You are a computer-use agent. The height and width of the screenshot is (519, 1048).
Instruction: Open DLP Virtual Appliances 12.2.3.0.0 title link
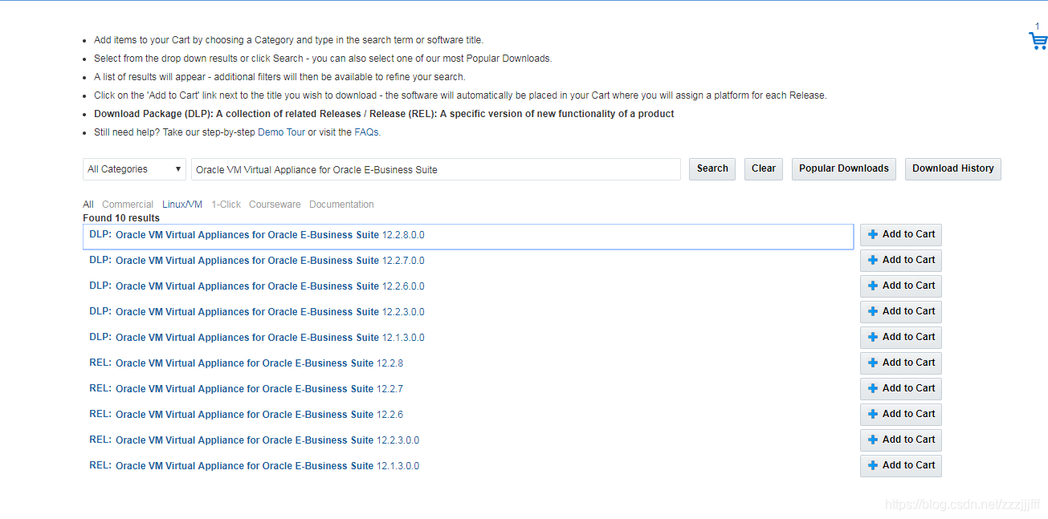pyautogui.click(x=270, y=312)
